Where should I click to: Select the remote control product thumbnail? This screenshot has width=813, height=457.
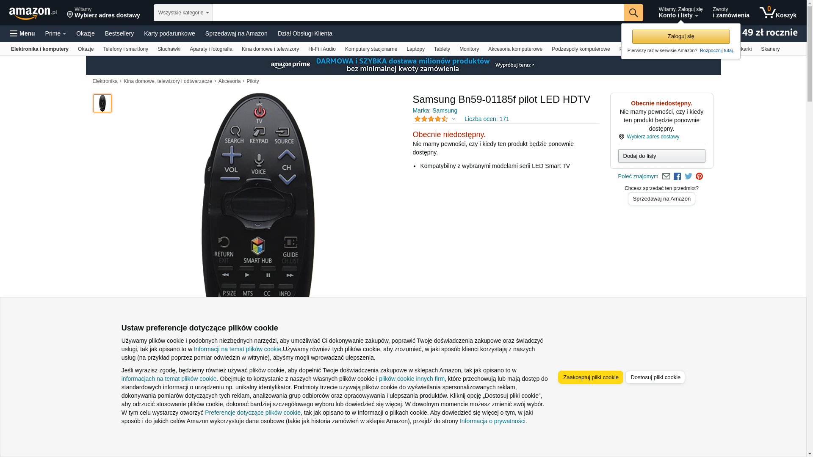click(102, 103)
